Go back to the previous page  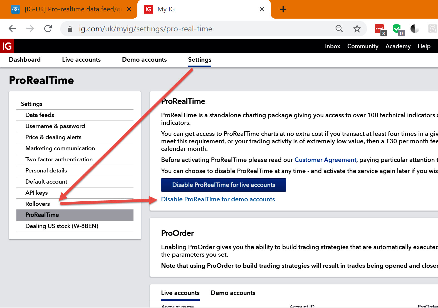12,29
